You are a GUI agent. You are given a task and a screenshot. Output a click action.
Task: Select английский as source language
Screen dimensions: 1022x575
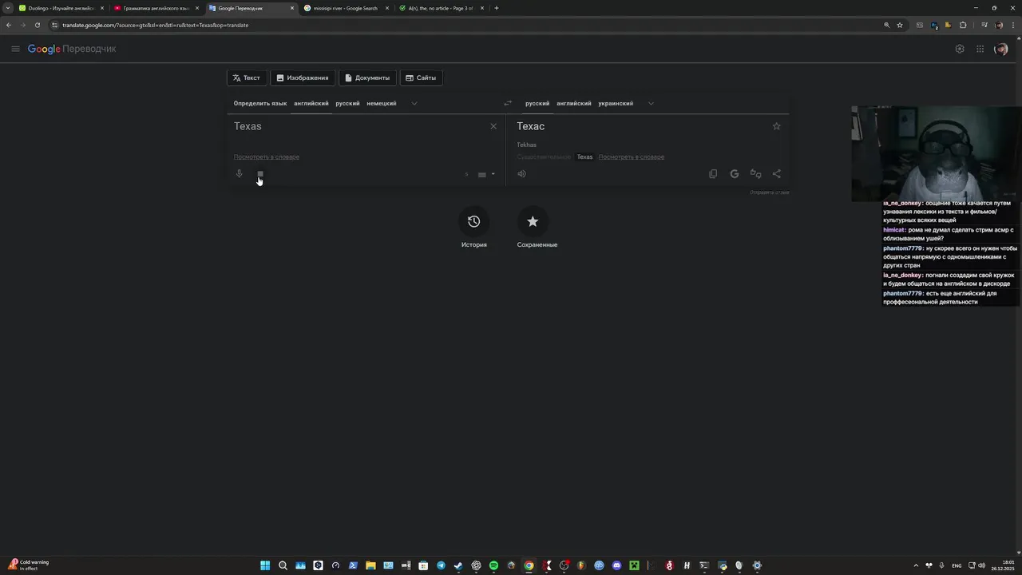[311, 103]
